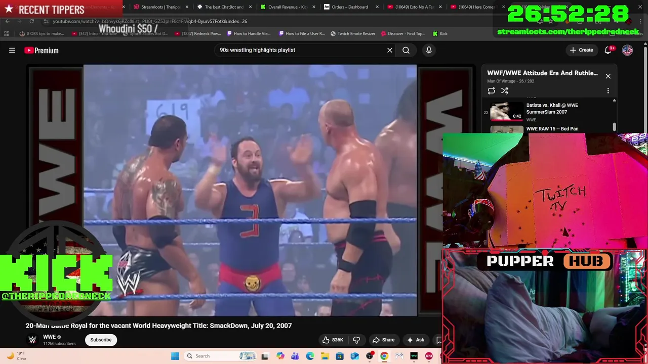Open YouTube notifications bell
The width and height of the screenshot is (648, 364).
click(x=609, y=50)
